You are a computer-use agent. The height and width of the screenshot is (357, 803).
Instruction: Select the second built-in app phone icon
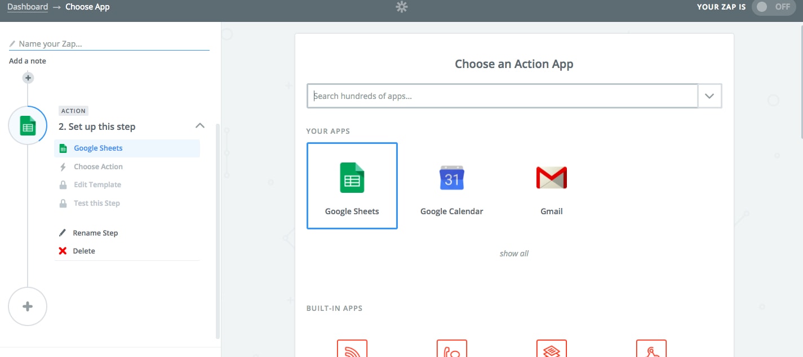point(452,349)
